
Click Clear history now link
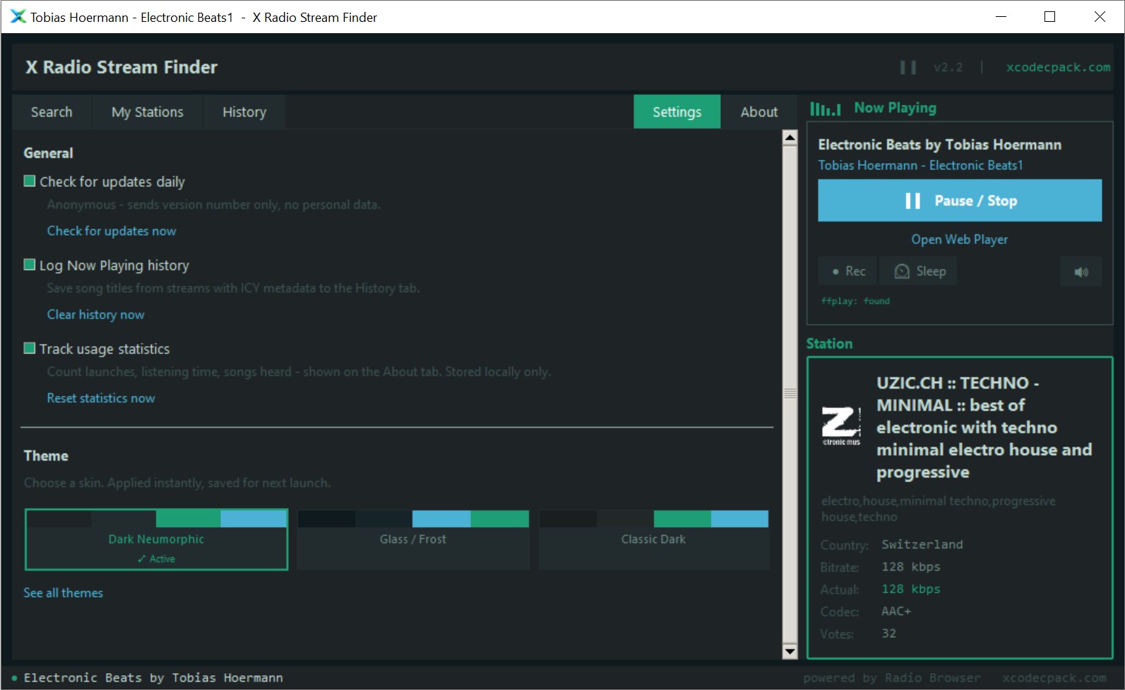[95, 315]
